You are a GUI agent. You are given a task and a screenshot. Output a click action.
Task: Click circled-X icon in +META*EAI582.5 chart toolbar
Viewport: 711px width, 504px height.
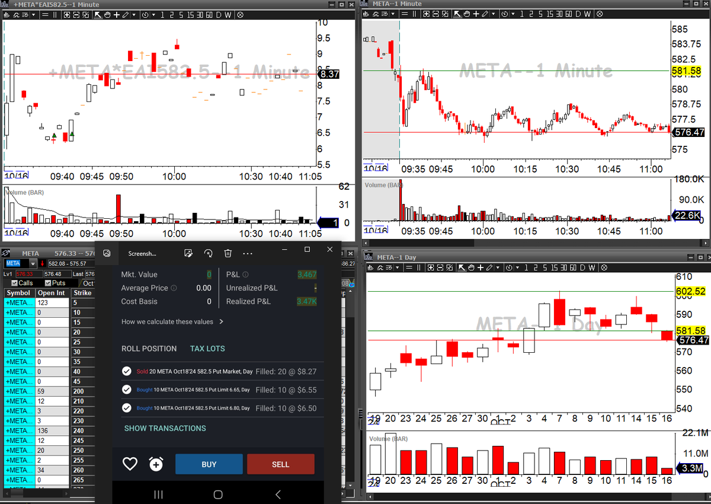coord(240,15)
